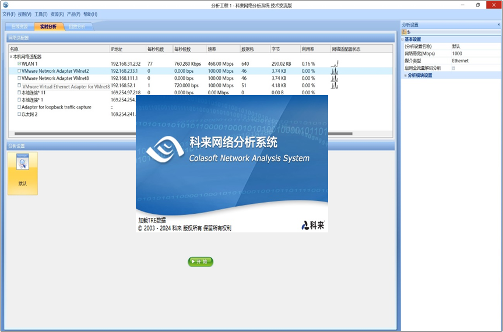Uncheck the WLAN 1 adapter checkbox

19,63
